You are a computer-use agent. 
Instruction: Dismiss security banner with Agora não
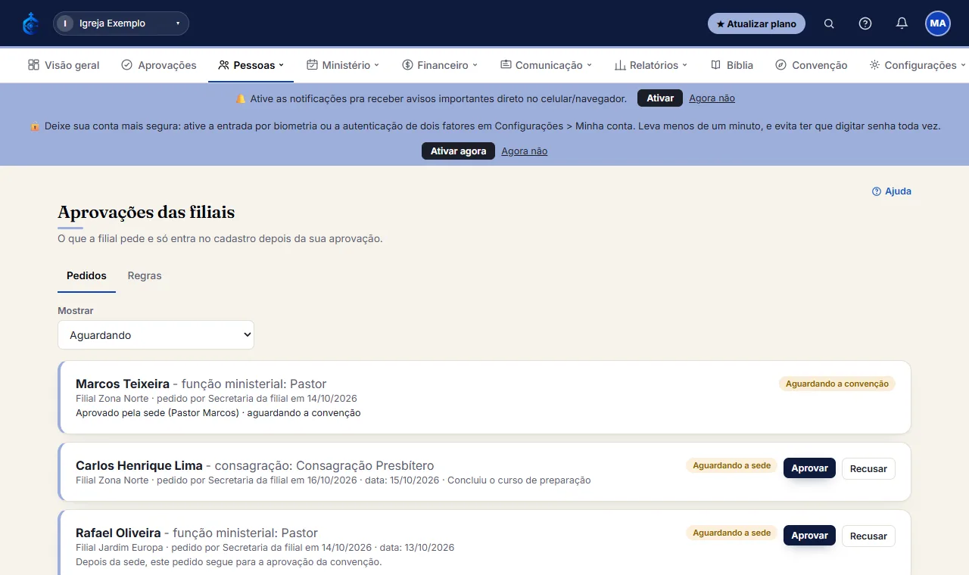[x=524, y=151]
